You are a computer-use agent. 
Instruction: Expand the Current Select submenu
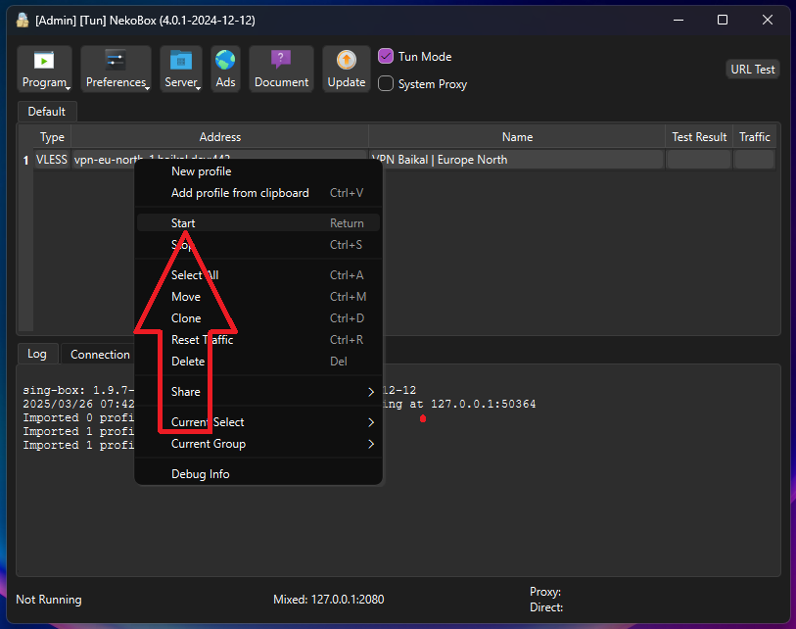(x=258, y=422)
